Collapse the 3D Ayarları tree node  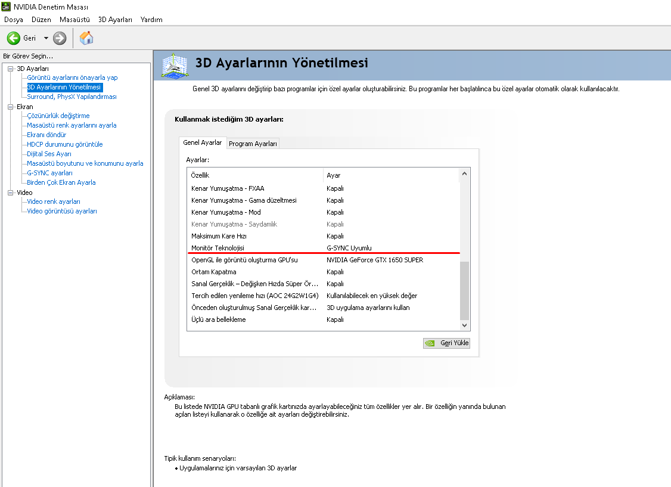click(10, 69)
